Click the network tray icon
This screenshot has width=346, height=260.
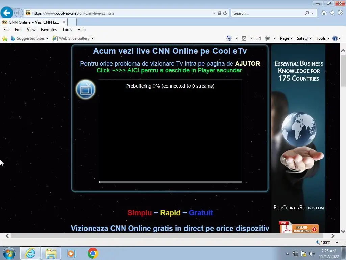tap(295, 254)
